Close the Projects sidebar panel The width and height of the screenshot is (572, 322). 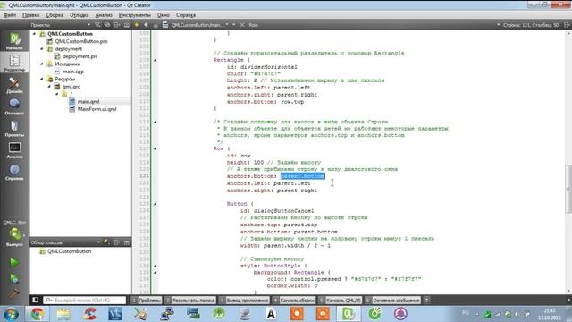tap(127, 25)
